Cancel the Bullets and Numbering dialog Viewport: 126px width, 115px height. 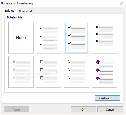[x=110, y=110]
